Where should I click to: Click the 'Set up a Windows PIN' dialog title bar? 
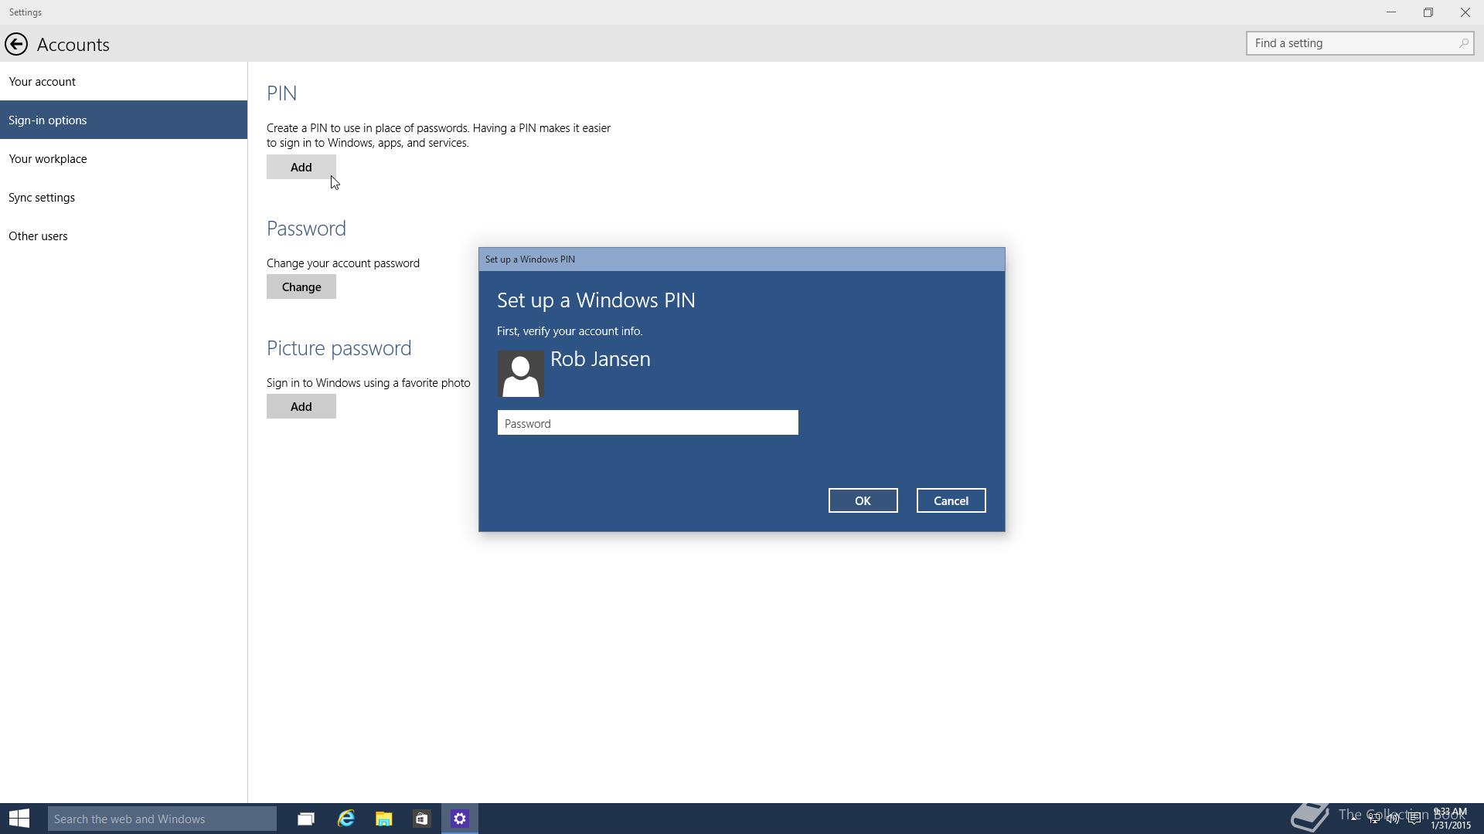point(742,259)
